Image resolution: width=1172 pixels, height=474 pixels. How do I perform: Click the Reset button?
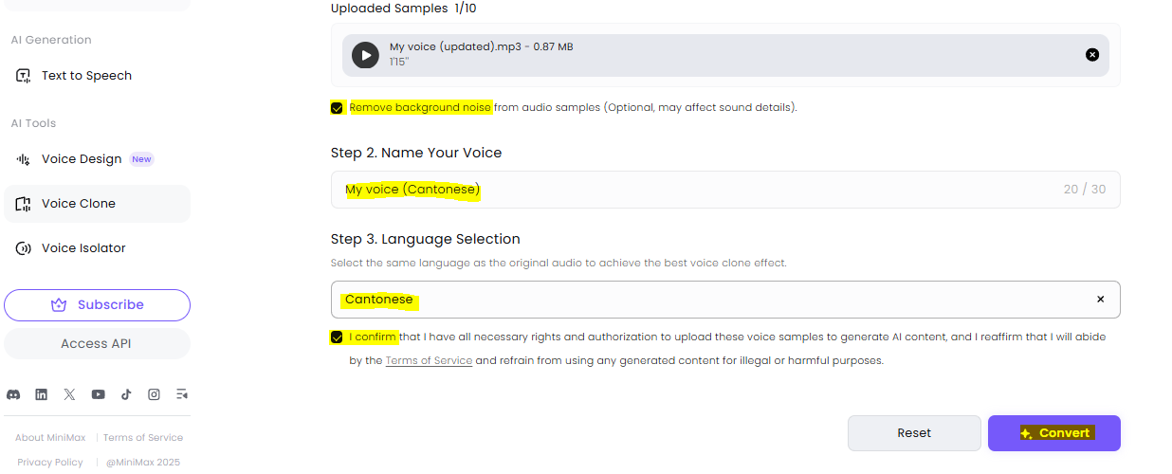[914, 433]
